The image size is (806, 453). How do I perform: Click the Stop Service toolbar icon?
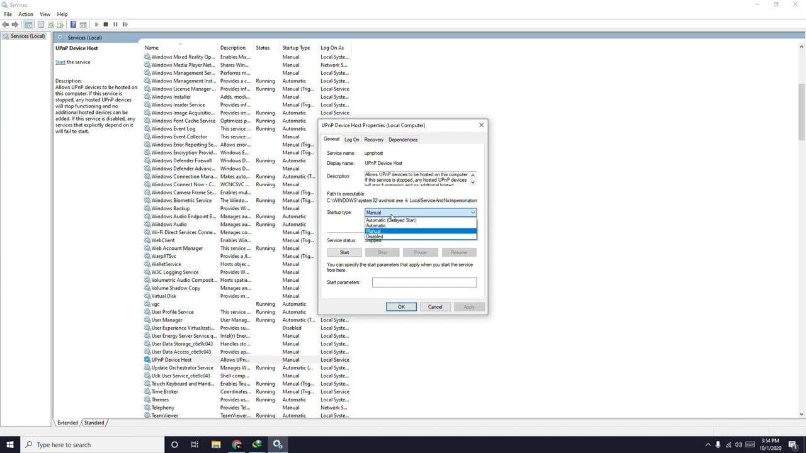[x=106, y=25]
